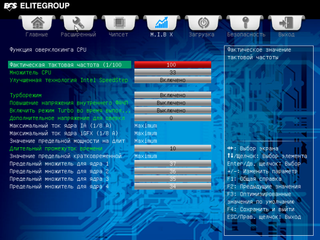320x240 pixels.
Task: Click Функция оверклокинга CPU heading
Action: 48,50
